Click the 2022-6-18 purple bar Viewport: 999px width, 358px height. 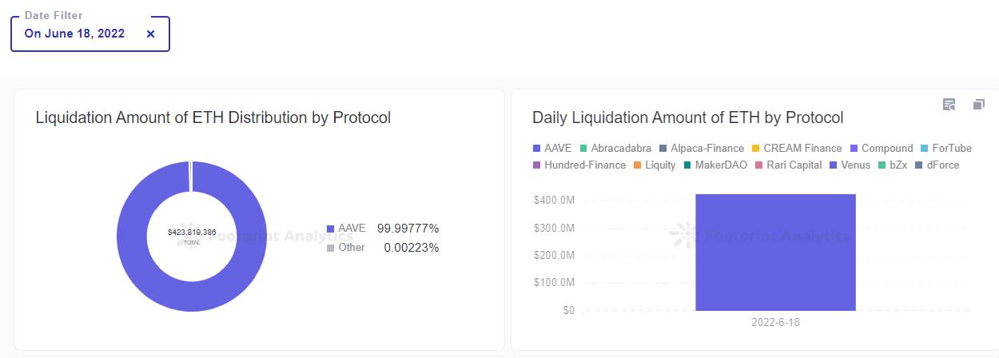pos(775,252)
